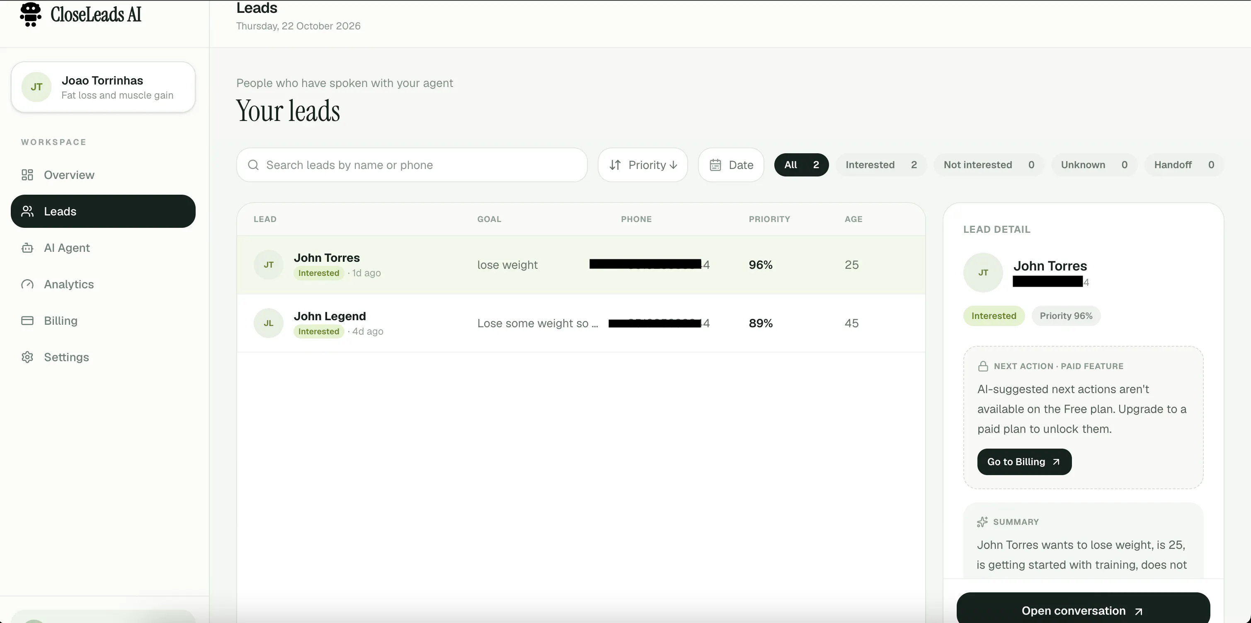Click the CloseLeads AI robot logo
The image size is (1251, 623).
[x=31, y=14]
